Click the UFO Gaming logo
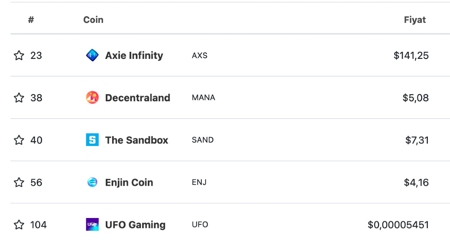This screenshot has width=450, height=242. tap(92, 225)
